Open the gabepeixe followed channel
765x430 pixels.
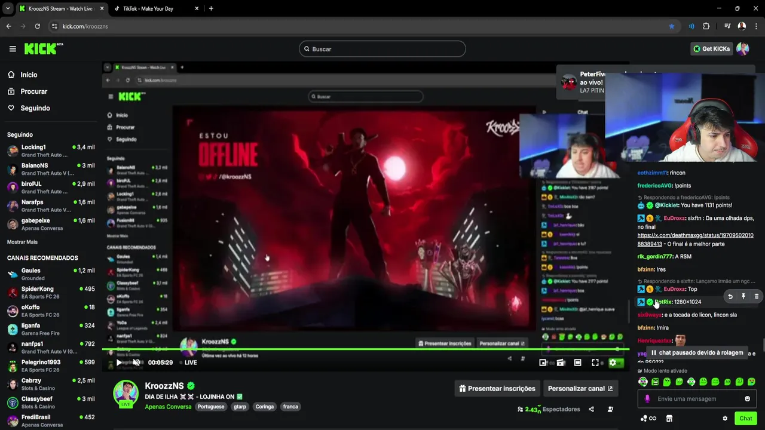pos(50,224)
